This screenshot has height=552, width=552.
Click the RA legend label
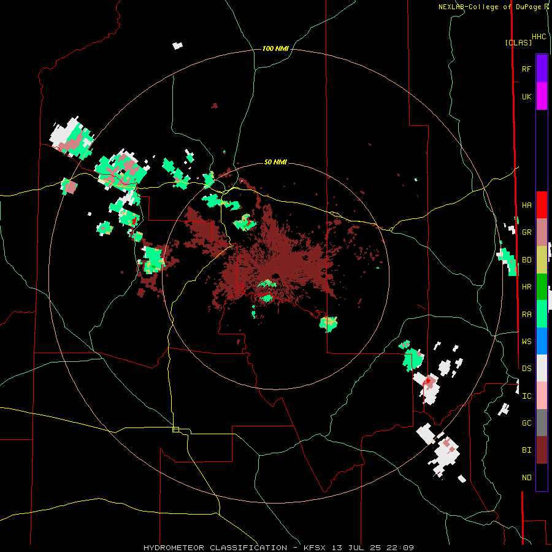pos(526,315)
